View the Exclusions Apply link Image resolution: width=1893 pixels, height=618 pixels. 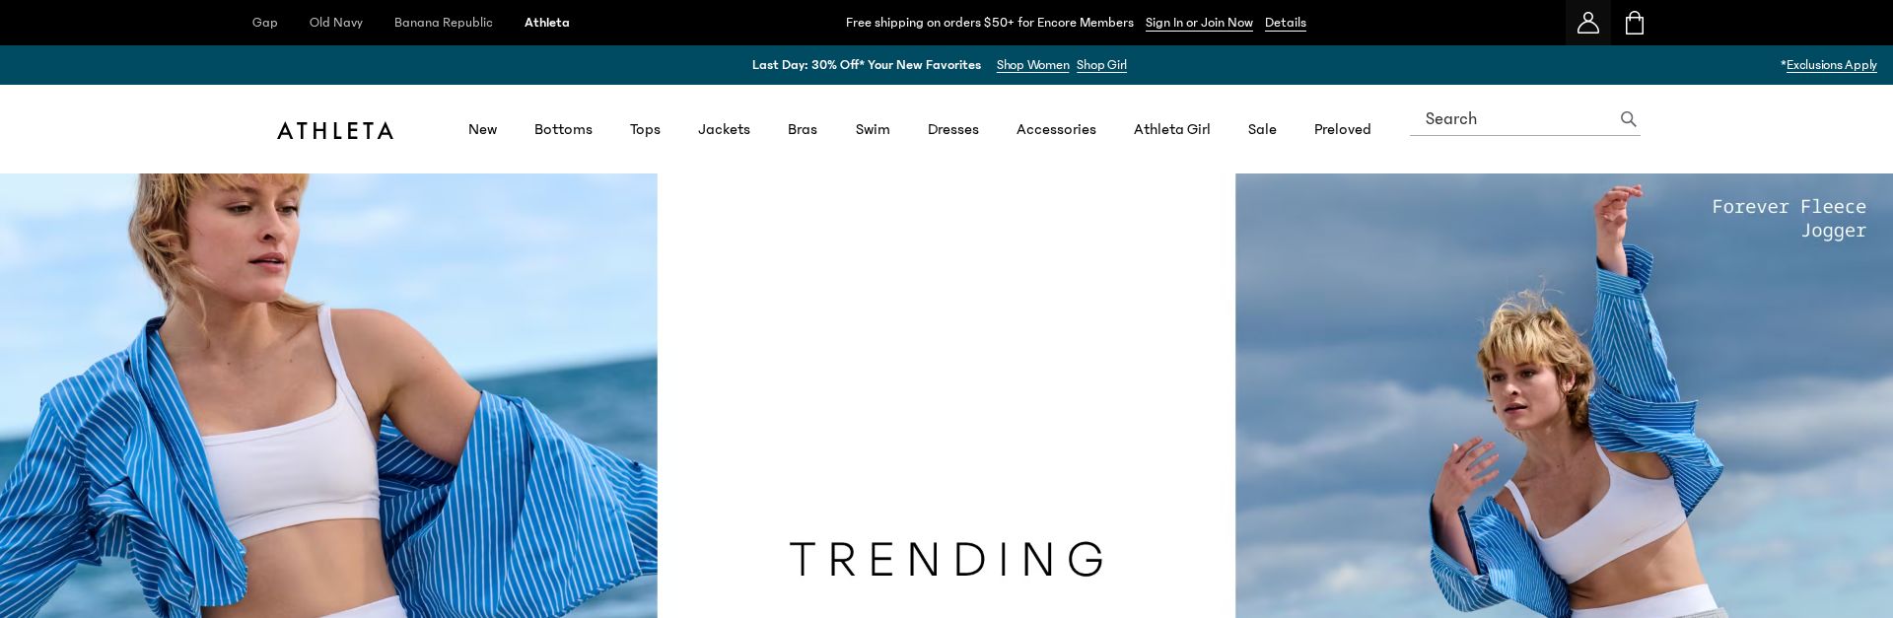click(x=1831, y=65)
